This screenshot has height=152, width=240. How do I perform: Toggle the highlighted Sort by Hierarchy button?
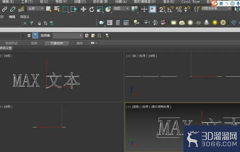tap(35, 36)
